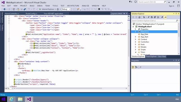Click the Find in Files toolbar icon

pyautogui.click(x=78, y=9)
